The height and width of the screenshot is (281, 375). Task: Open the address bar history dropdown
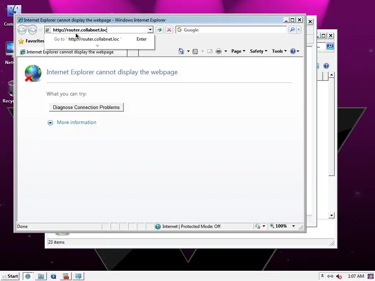(x=150, y=30)
